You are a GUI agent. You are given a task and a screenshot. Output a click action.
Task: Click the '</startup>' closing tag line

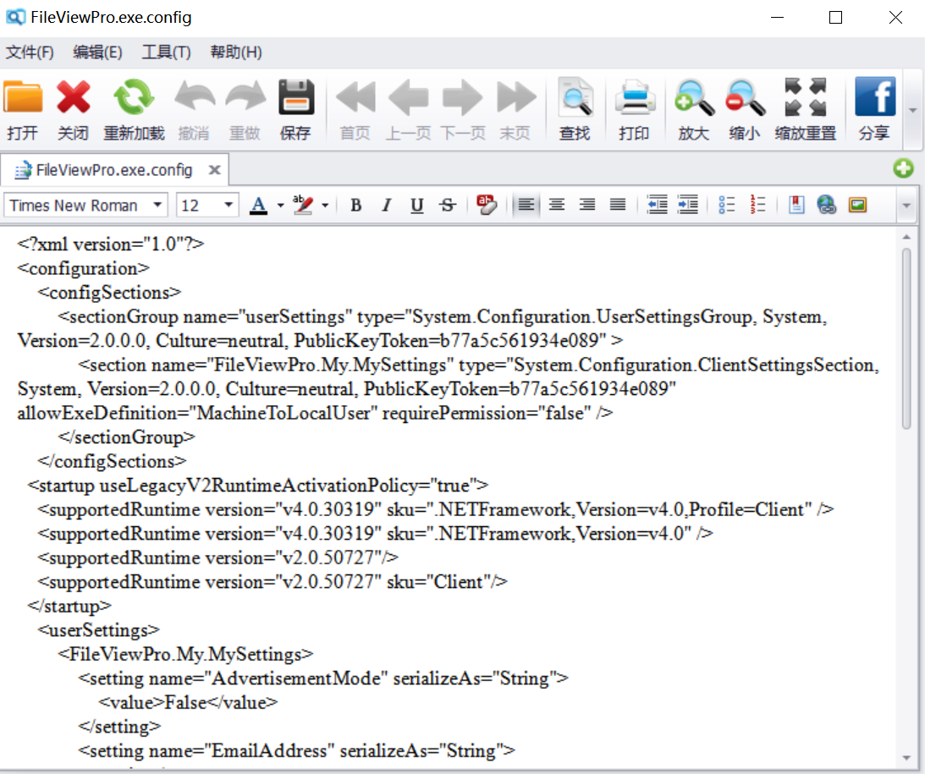[x=69, y=606]
